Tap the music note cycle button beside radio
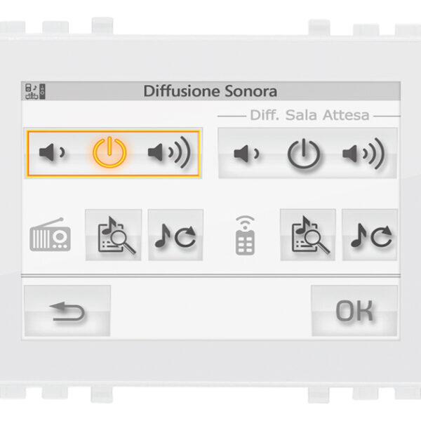This screenshot has width=421, height=421. tap(175, 235)
